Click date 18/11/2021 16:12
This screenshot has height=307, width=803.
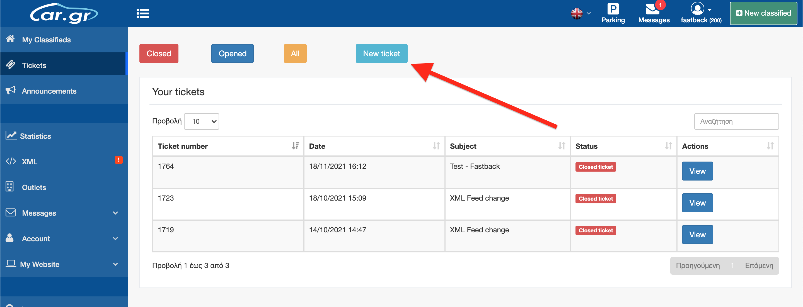(x=338, y=166)
